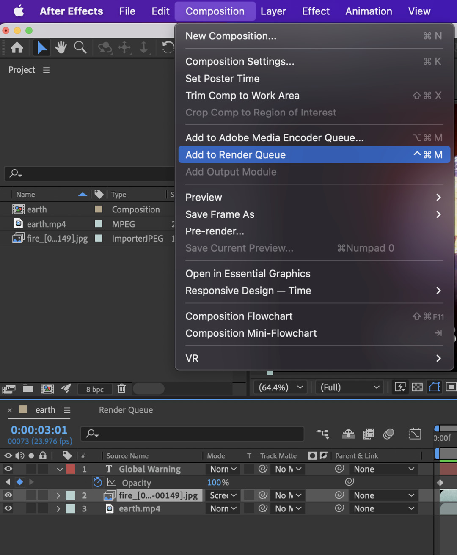Screen dimensions: 457x555
Task: Switch to the Render Queue tab
Action: pos(126,410)
